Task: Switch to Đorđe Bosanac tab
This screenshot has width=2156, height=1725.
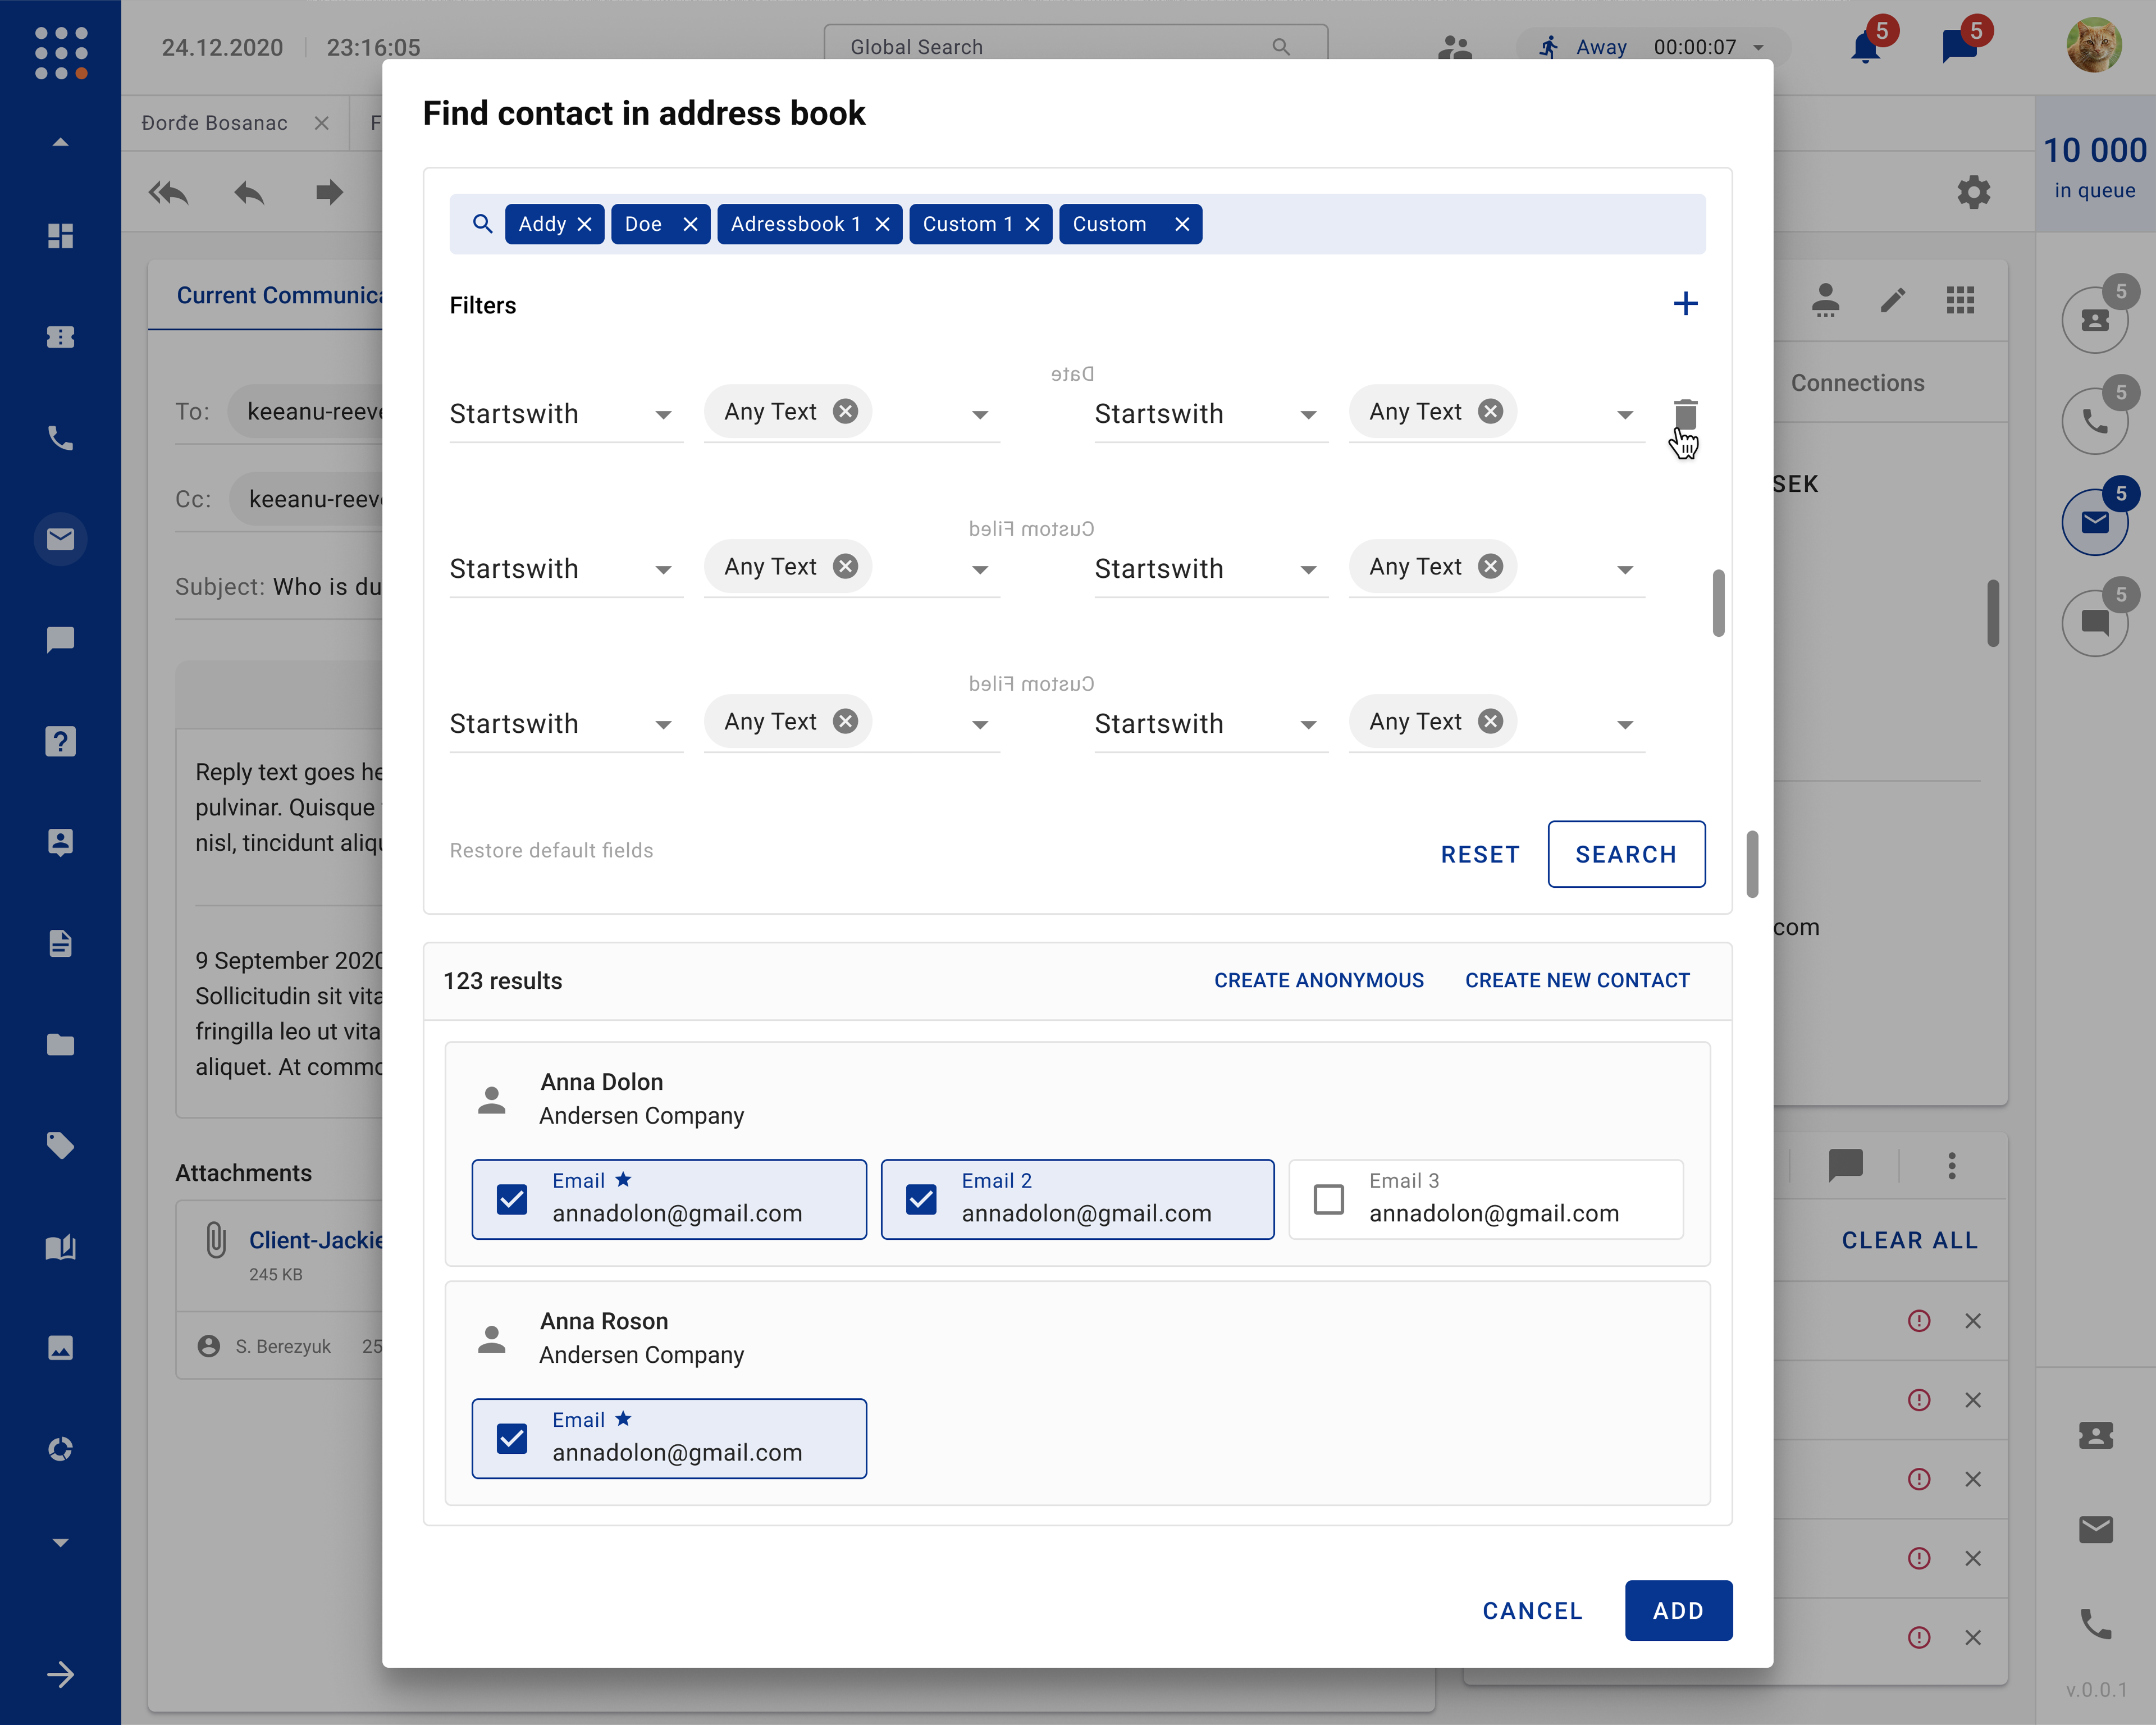Action: pyautogui.click(x=214, y=123)
